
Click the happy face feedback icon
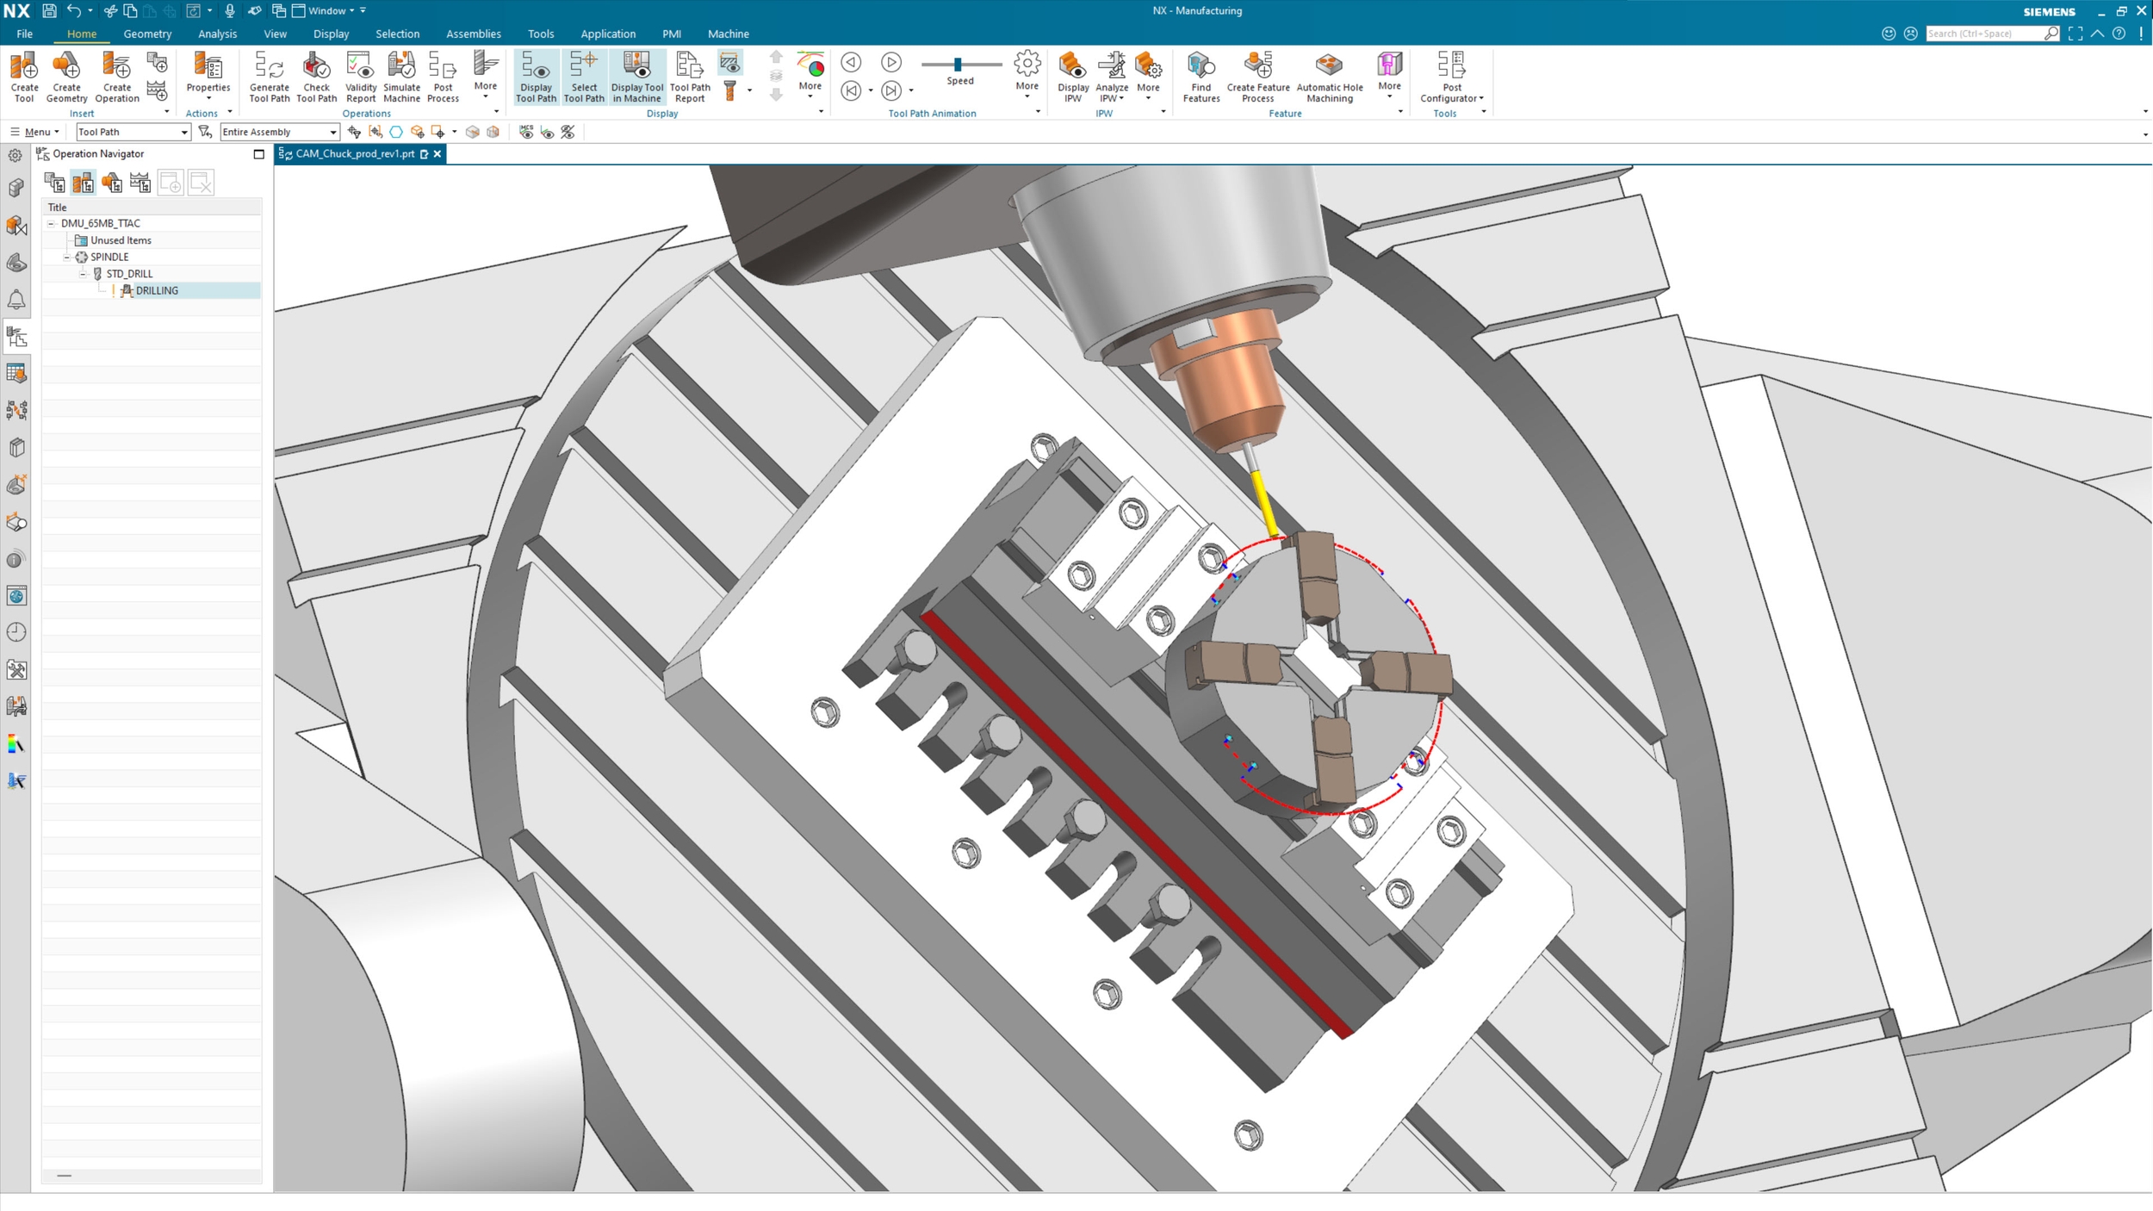(1889, 34)
